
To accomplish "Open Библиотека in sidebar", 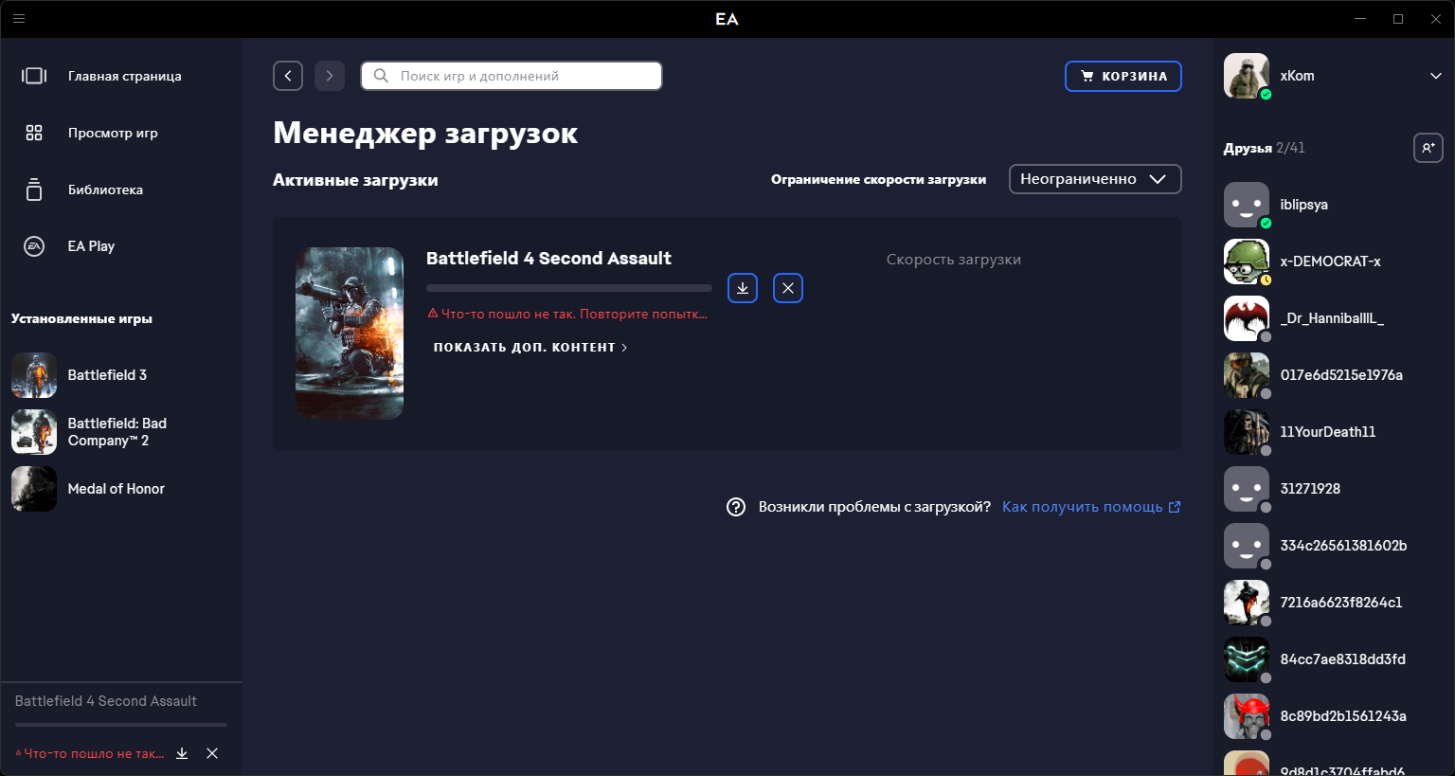I will pos(104,189).
